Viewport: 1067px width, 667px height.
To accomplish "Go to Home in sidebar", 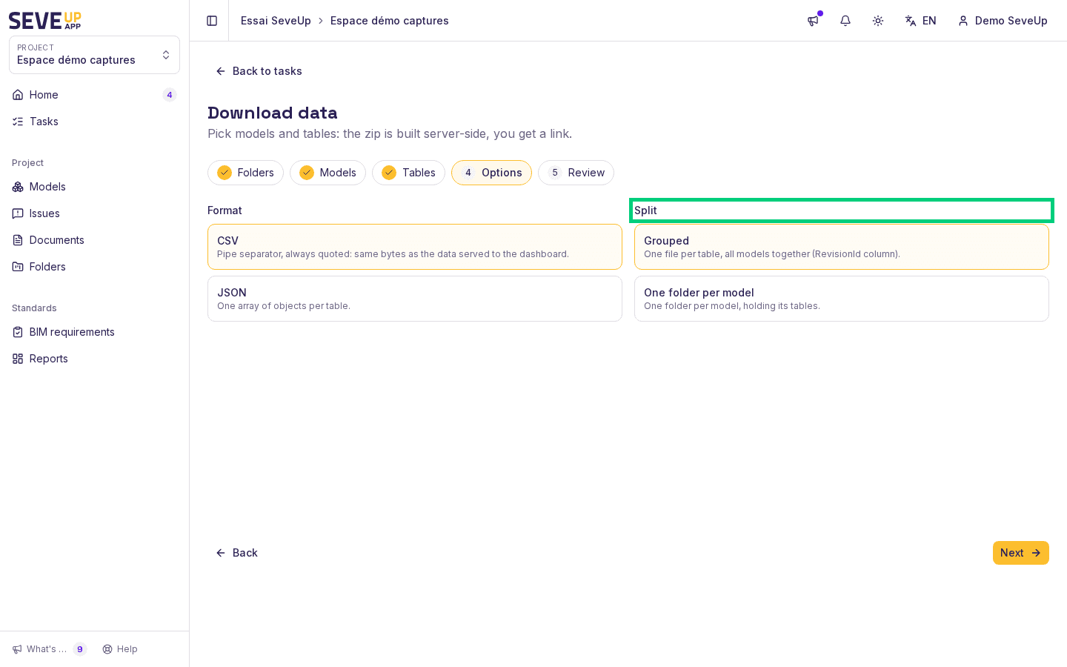I will coord(94,95).
